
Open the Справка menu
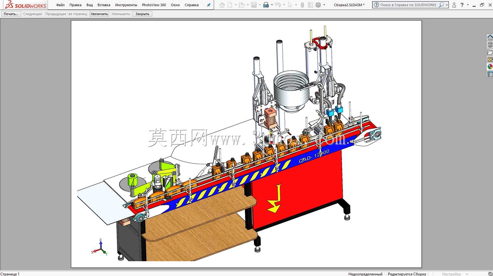click(192, 5)
